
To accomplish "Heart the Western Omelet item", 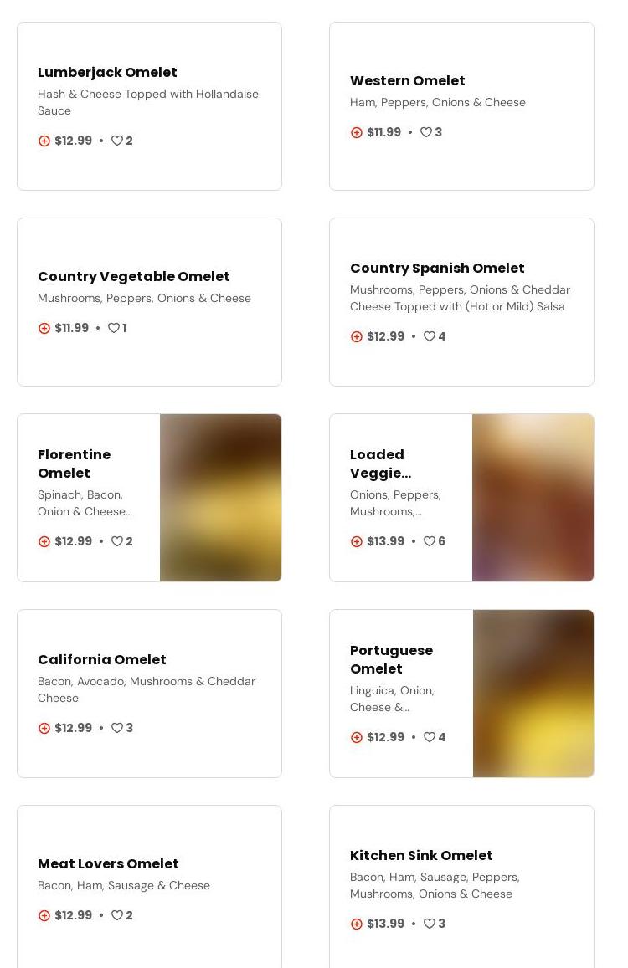I will coord(426,133).
